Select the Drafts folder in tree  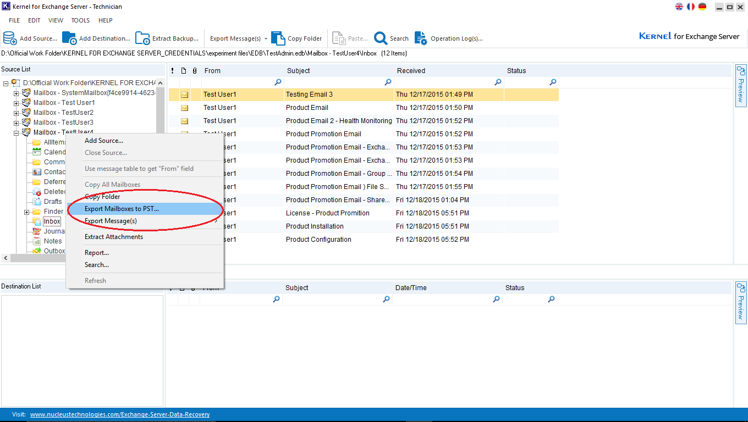tap(53, 202)
